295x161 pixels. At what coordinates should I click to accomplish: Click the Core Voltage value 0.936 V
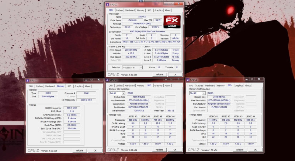click(x=155, y=27)
